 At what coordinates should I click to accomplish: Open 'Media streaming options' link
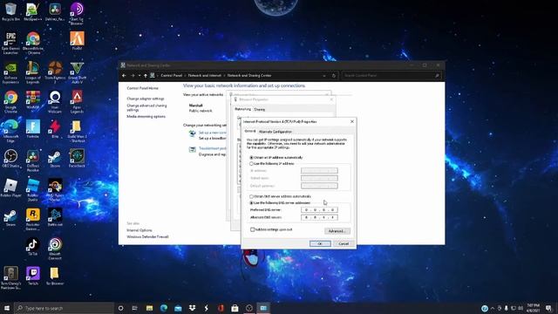pos(146,116)
